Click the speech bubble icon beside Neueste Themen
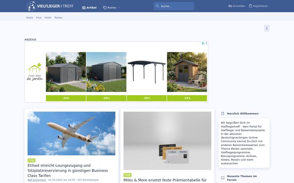The height and width of the screenshot is (183, 294). point(223,178)
